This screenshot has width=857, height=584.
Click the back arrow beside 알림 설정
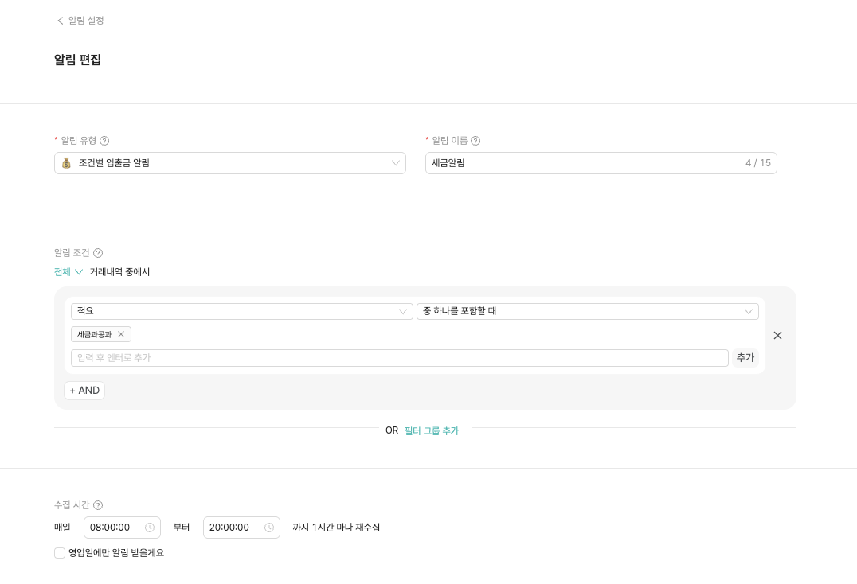click(60, 21)
